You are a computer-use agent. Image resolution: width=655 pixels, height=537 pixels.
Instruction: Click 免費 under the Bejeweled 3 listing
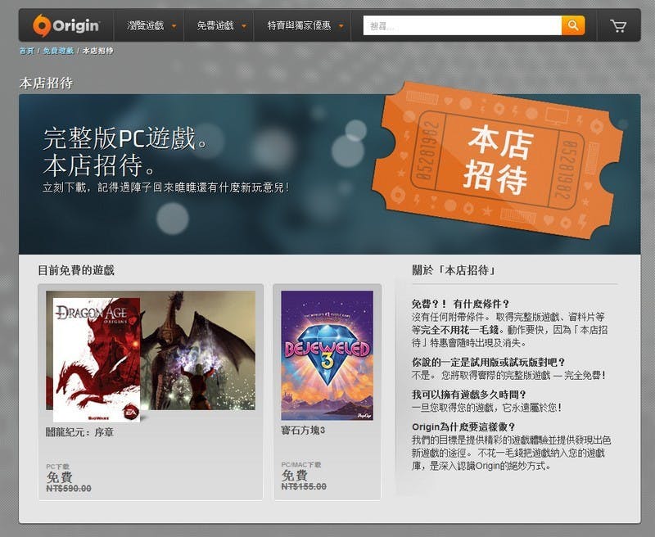(x=292, y=476)
